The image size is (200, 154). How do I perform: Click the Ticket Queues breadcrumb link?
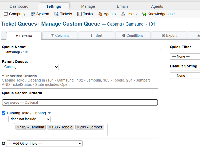click(x=19, y=24)
